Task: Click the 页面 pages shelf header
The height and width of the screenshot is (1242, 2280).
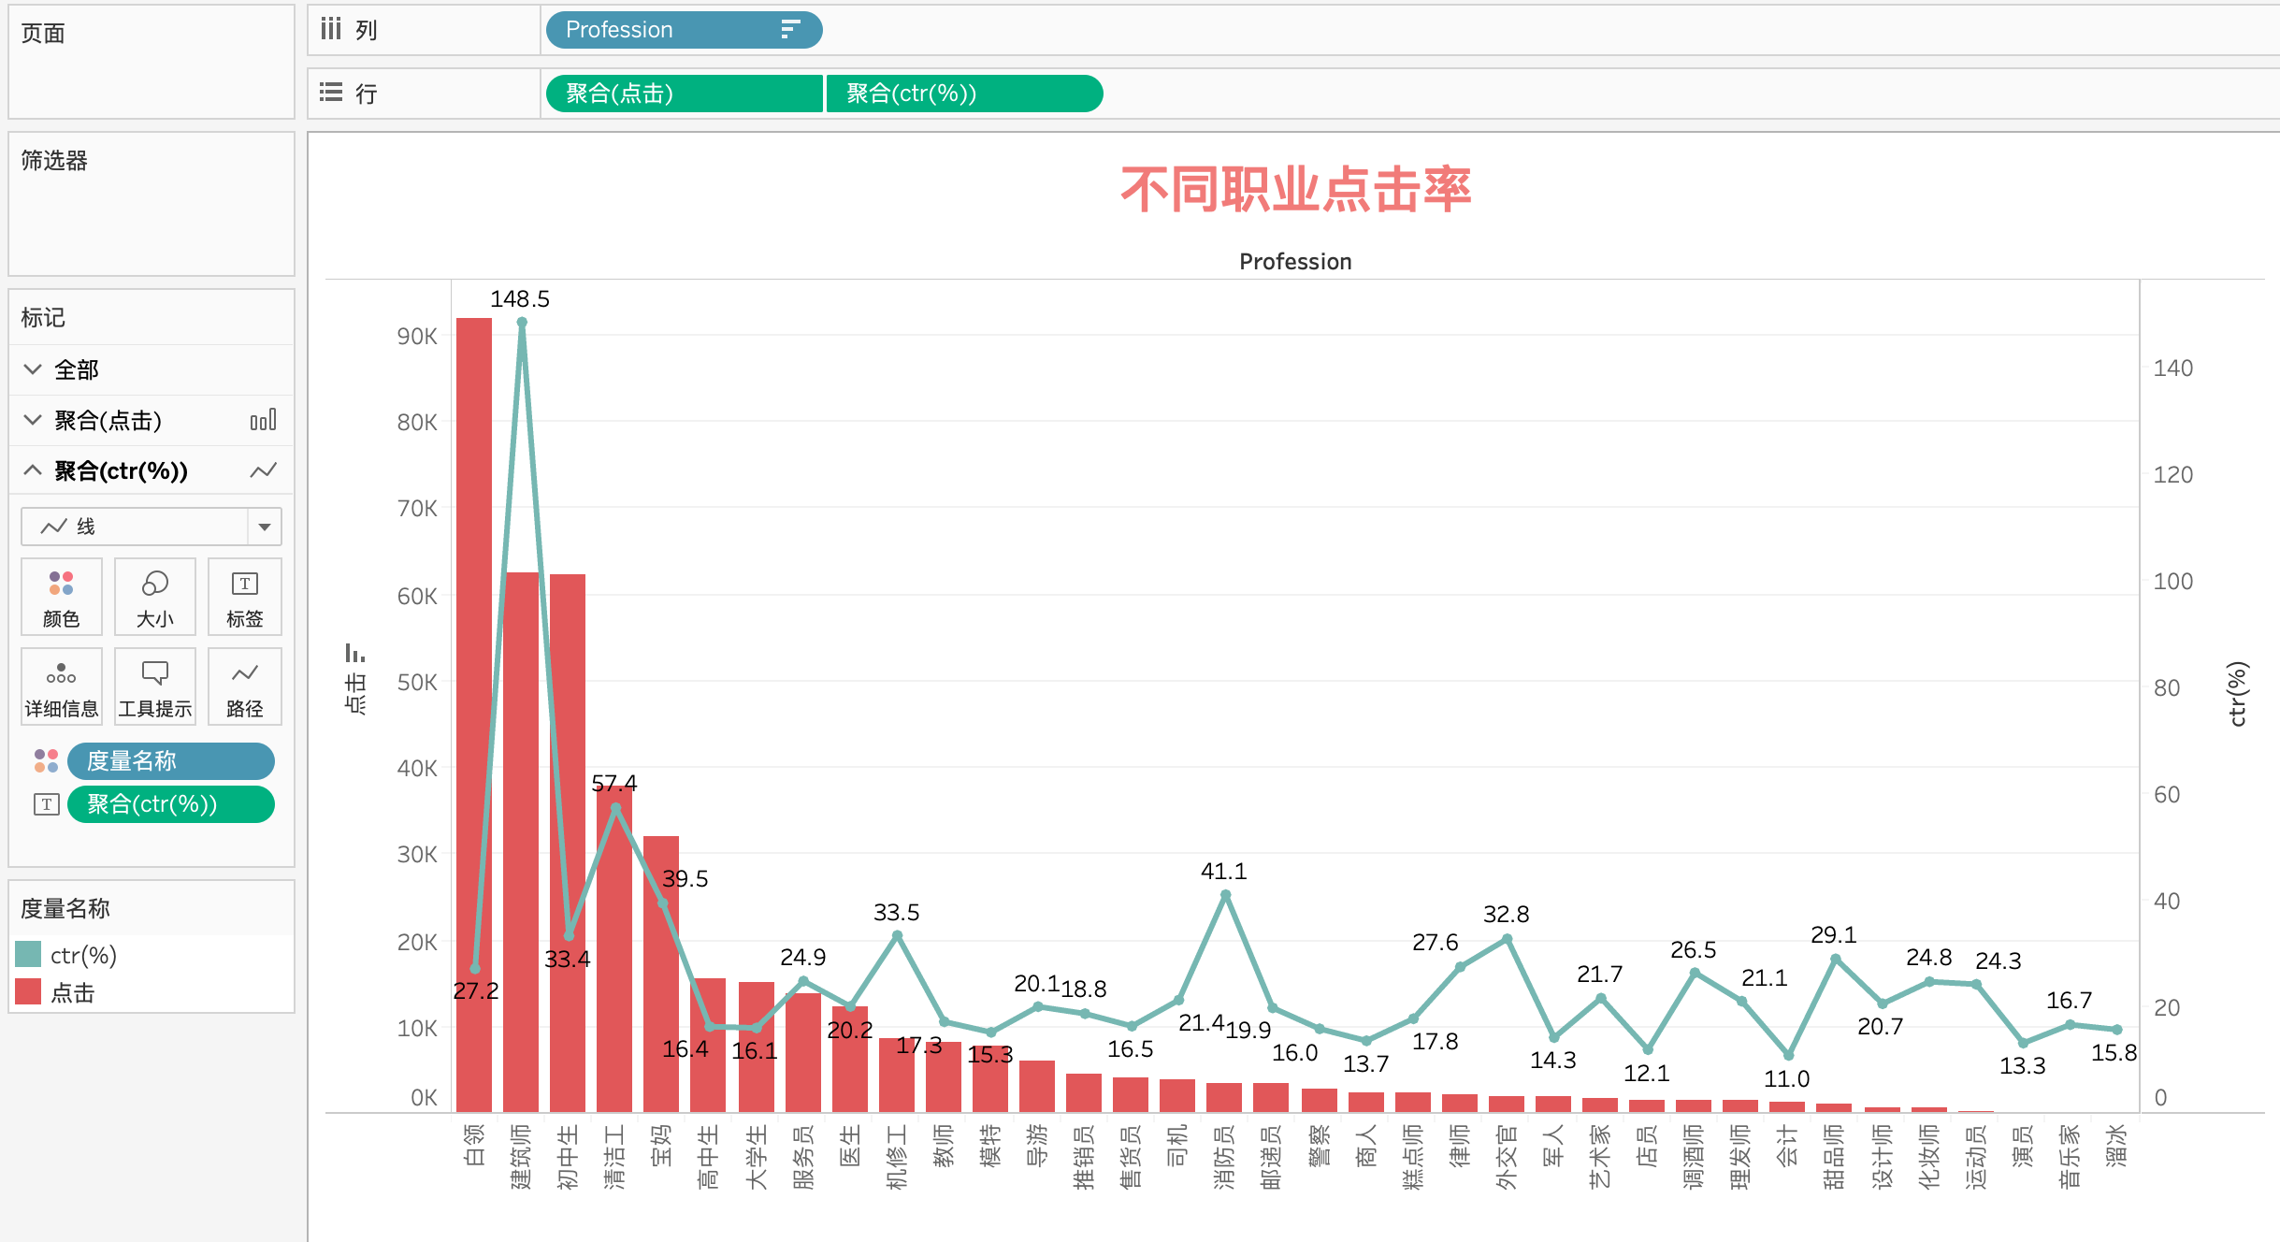Action: click(x=43, y=34)
